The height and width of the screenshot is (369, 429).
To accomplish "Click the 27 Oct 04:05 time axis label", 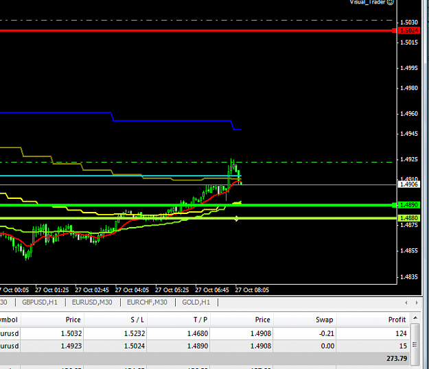I will (x=132, y=290).
